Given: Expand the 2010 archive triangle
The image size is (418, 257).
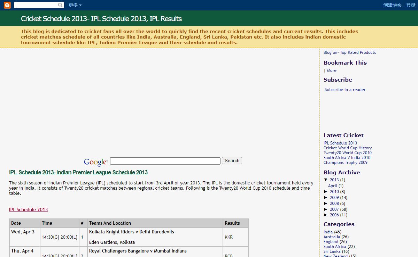Looking at the screenshot, I should point(326,192).
